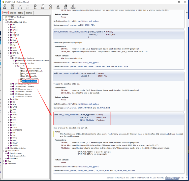This screenshot has width=189, height=181.
Task: Click the book icon beside Data Fields
Action: pyautogui.click(x=8, y=158)
